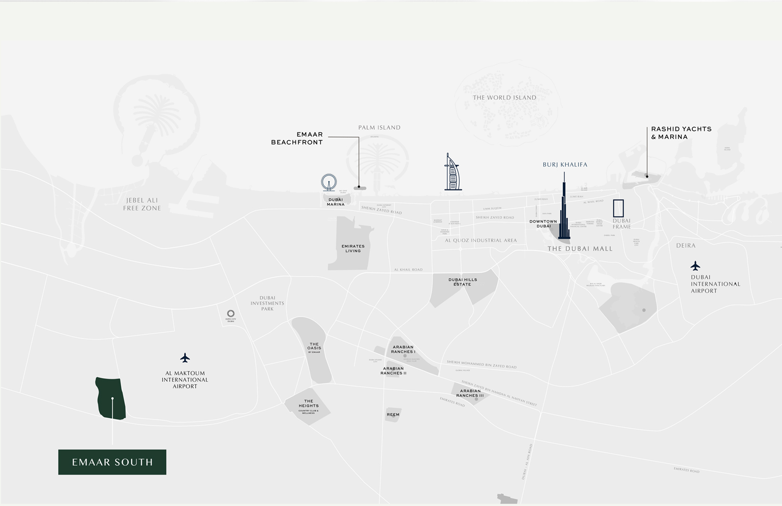The height and width of the screenshot is (506, 782).
Task: Click the Reem community label
Action: point(393,415)
